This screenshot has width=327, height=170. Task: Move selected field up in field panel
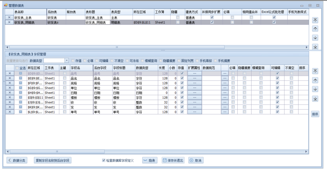tap(315, 80)
